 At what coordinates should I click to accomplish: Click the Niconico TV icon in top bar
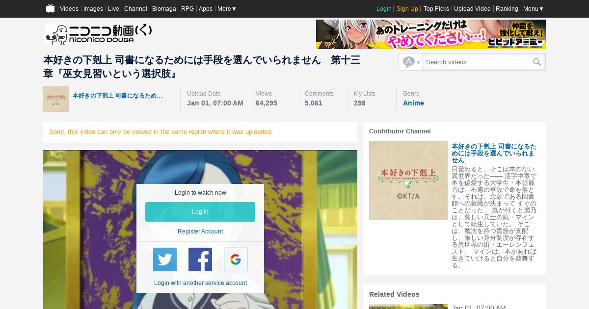pyautogui.click(x=50, y=8)
